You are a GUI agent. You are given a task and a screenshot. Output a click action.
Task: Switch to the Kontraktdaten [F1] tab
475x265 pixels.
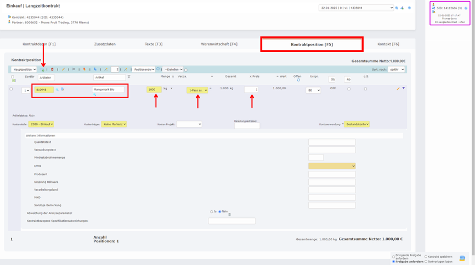pos(39,44)
